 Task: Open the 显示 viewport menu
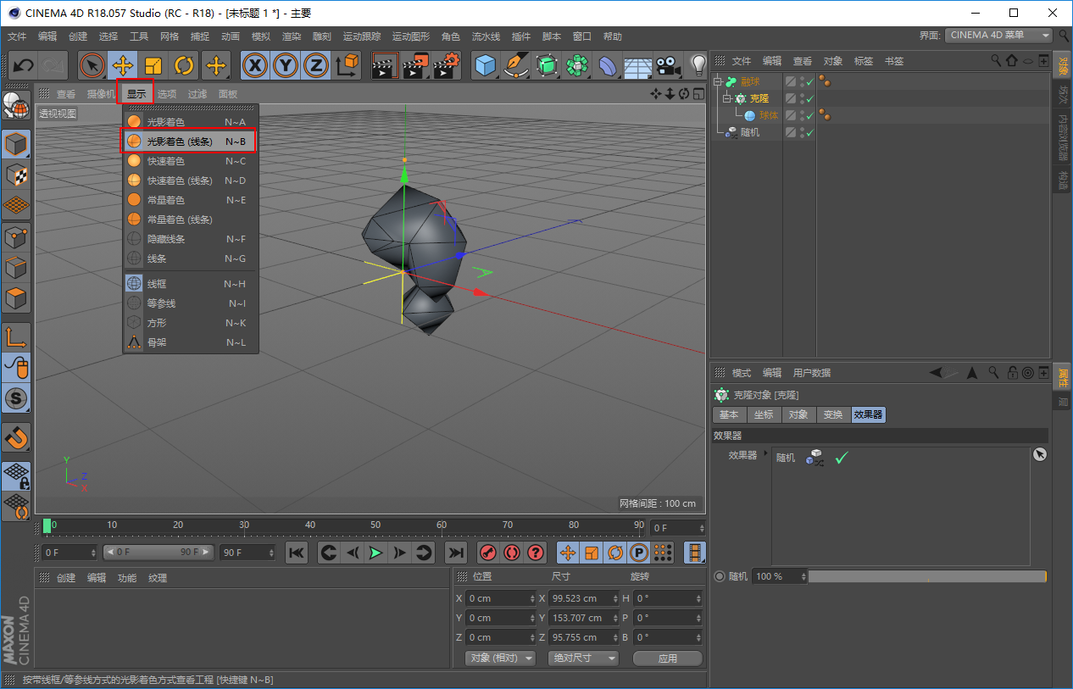tap(136, 93)
